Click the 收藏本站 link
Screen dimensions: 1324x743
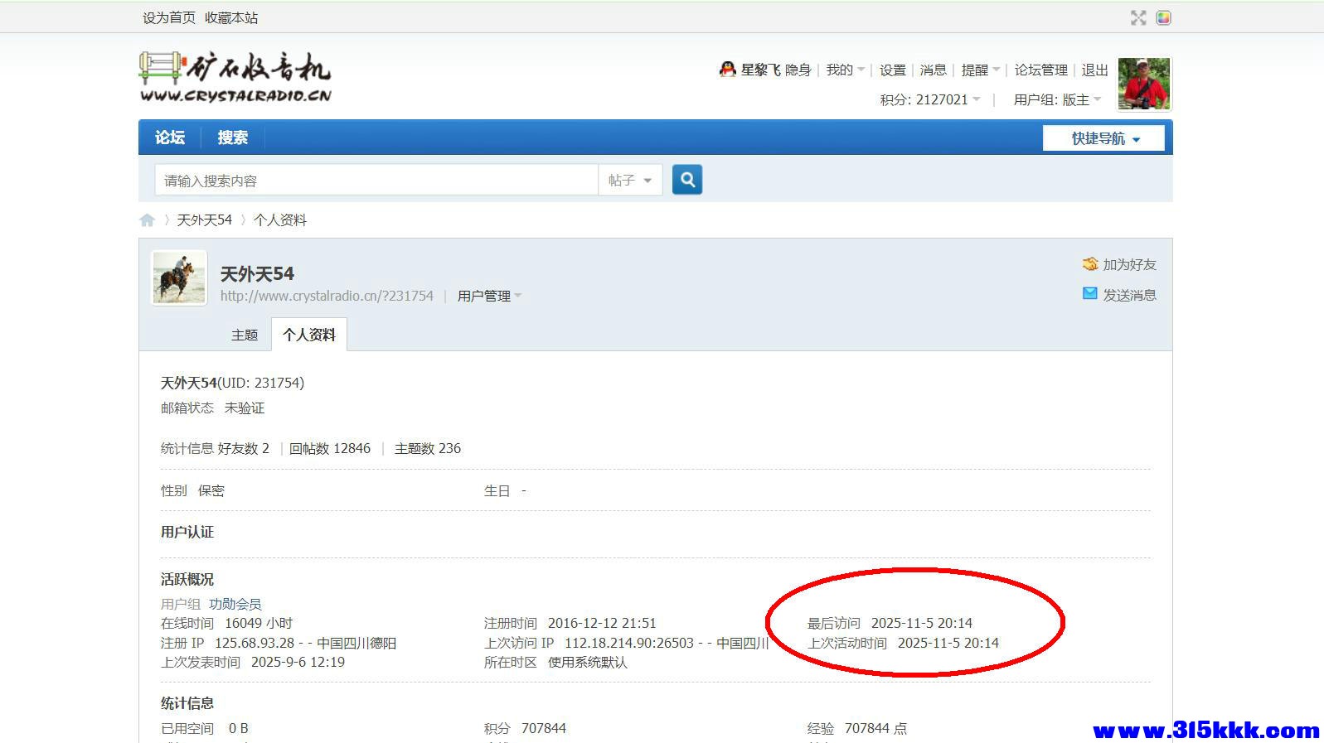click(231, 17)
